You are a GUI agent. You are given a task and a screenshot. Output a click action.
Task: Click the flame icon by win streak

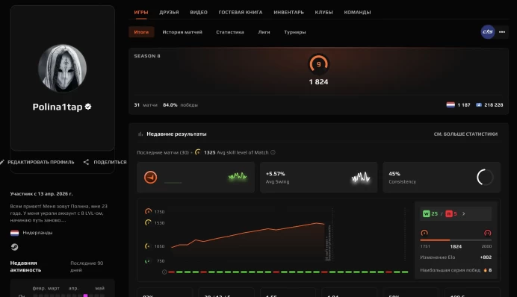tap(486, 270)
